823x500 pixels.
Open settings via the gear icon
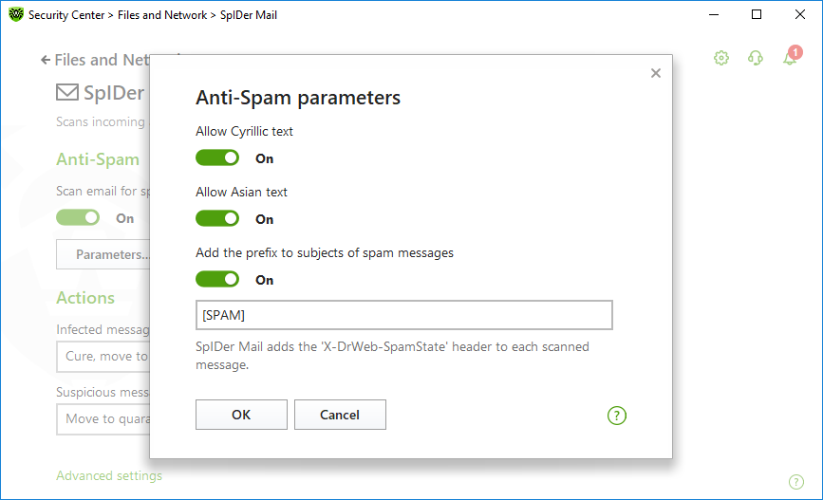click(721, 58)
